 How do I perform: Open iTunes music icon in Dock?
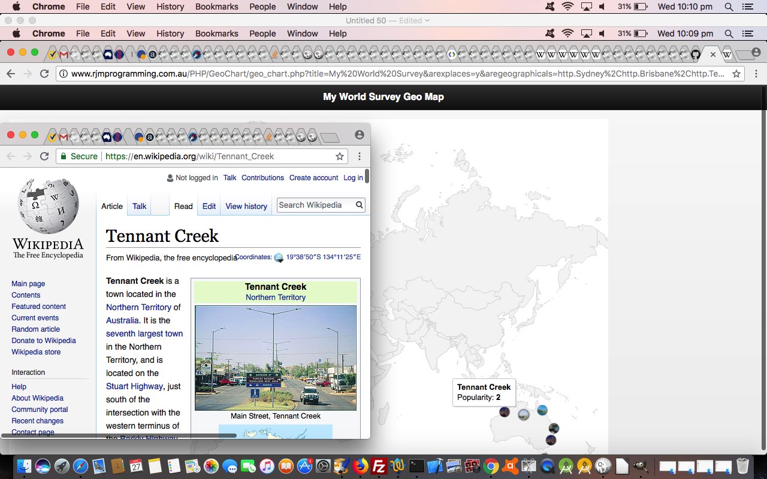[267, 466]
